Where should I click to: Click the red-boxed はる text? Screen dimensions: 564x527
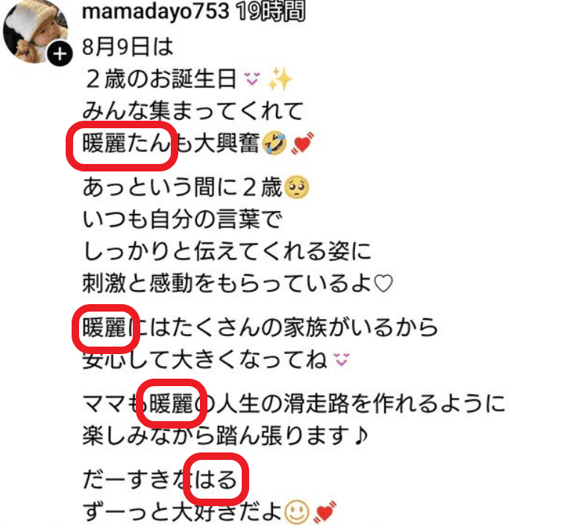(216, 479)
